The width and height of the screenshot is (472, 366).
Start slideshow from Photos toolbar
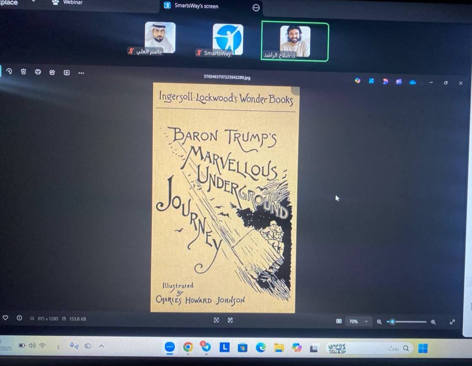click(x=67, y=72)
